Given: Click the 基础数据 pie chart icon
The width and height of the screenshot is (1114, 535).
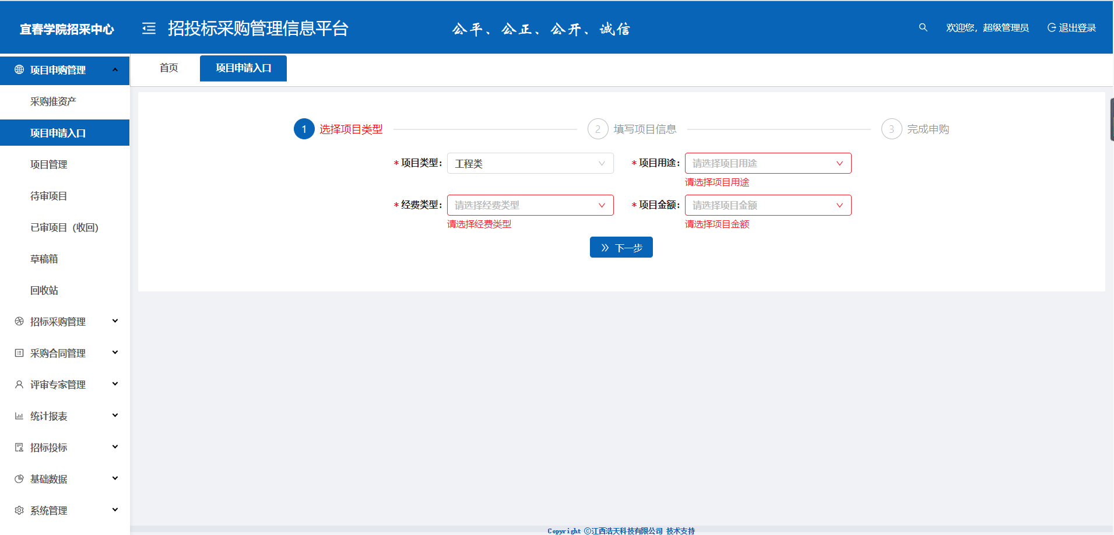Looking at the screenshot, I should (19, 479).
